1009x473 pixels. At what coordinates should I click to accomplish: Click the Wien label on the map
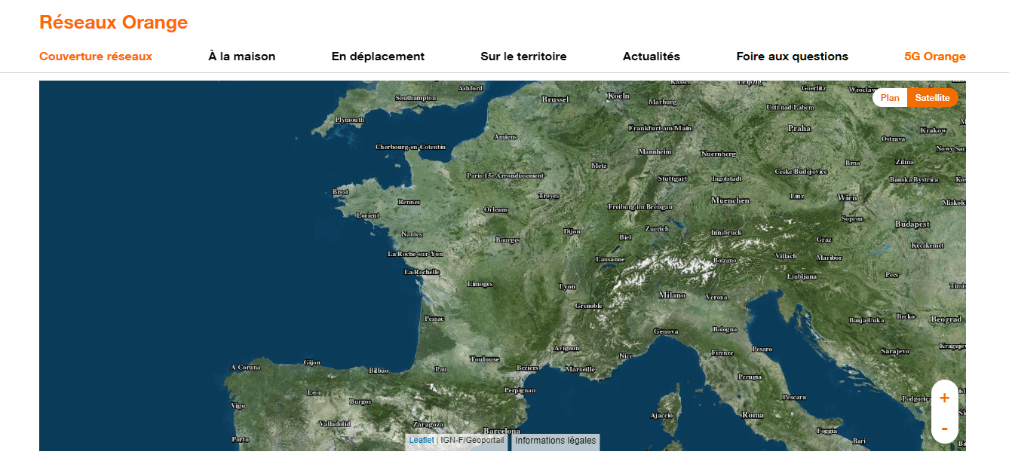tap(848, 197)
